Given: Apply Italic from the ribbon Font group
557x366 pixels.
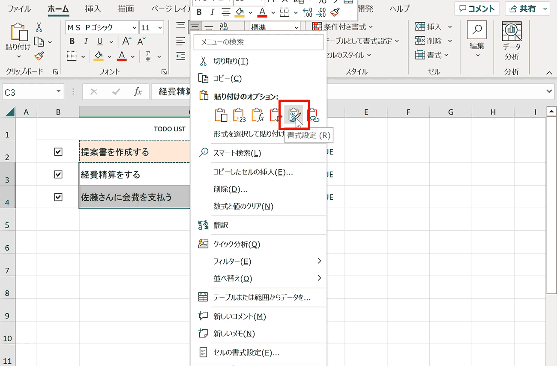Looking at the screenshot, I should (x=86, y=41).
